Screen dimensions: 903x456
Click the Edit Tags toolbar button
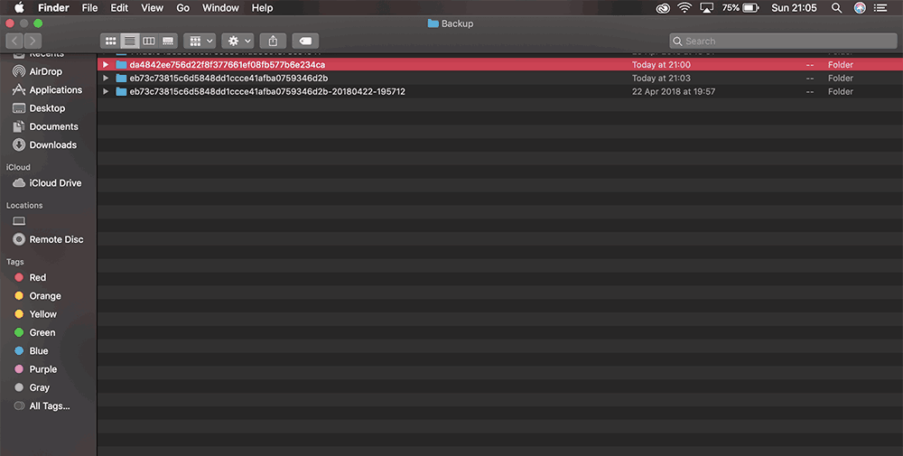pyautogui.click(x=305, y=41)
